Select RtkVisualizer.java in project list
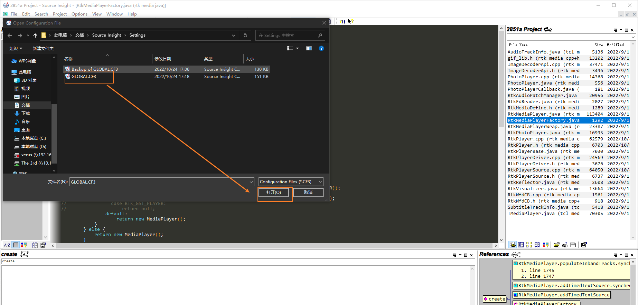The width and height of the screenshot is (638, 305). (x=568, y=189)
